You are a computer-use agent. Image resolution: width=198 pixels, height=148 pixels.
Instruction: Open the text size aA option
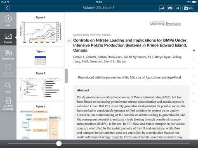[162, 8]
